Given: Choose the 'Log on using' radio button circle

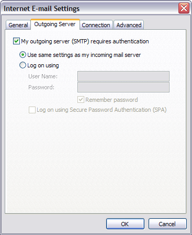Looking at the screenshot, I should [22, 65].
